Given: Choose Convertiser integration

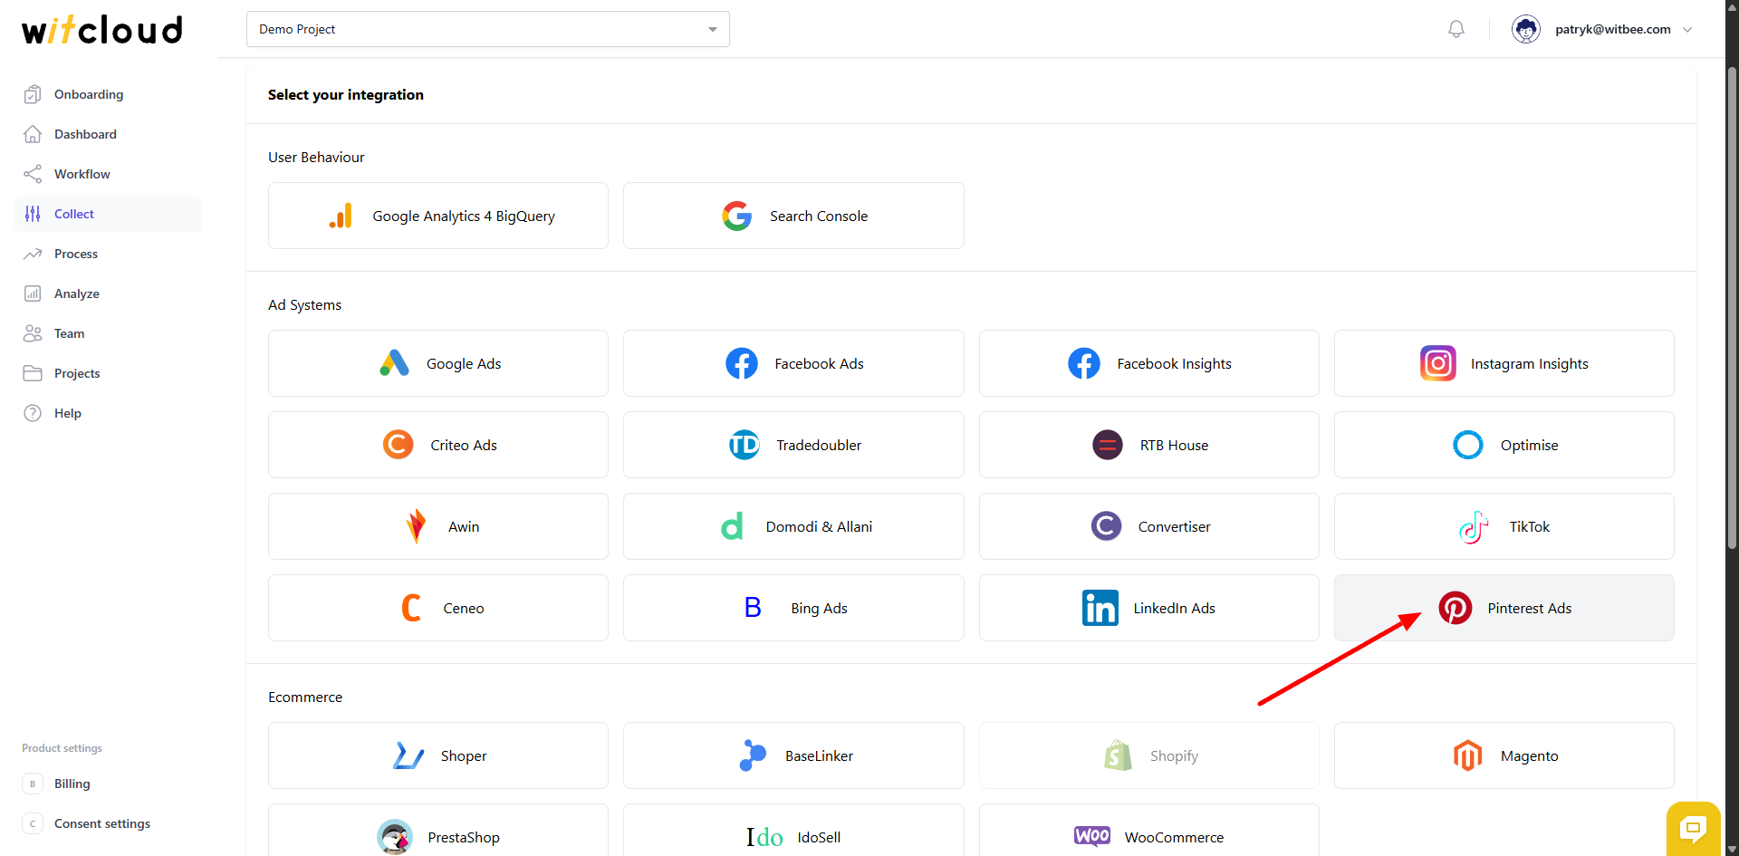Looking at the screenshot, I should coord(1149,526).
